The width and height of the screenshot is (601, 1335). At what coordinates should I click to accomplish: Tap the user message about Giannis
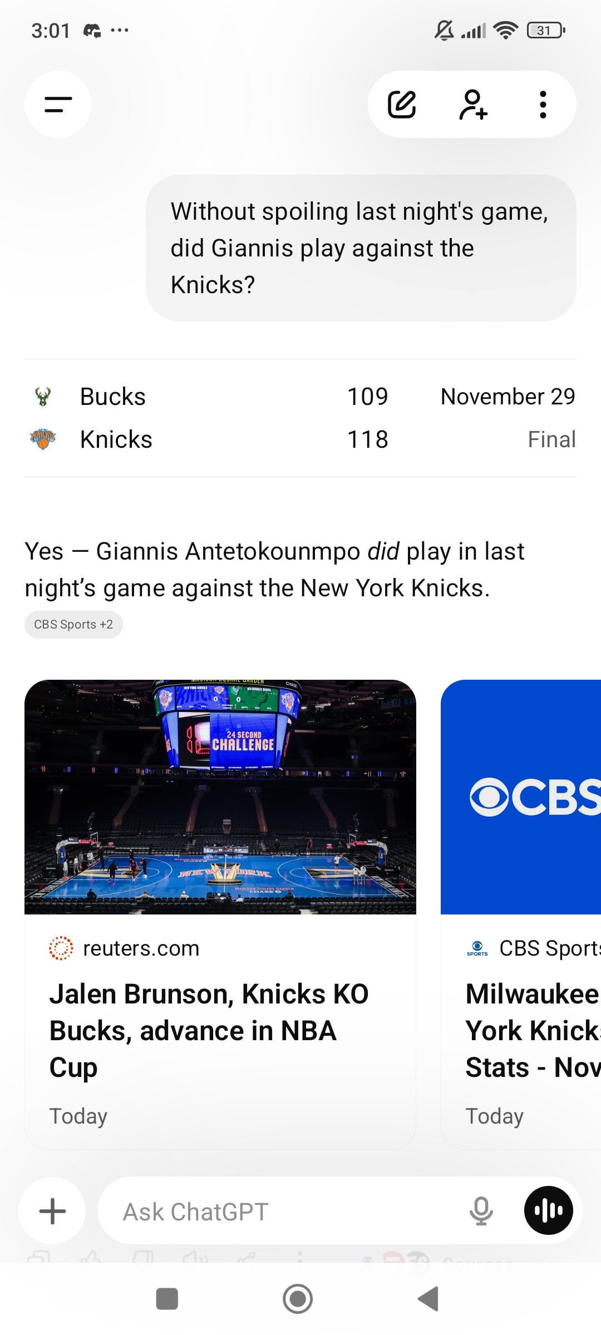361,248
